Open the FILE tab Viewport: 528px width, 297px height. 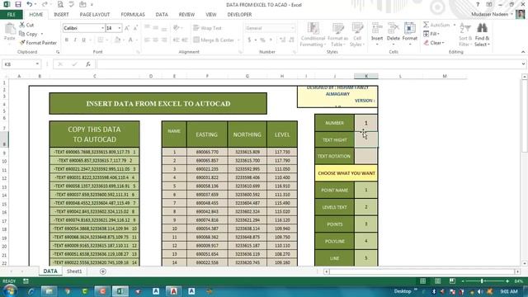click(x=12, y=15)
